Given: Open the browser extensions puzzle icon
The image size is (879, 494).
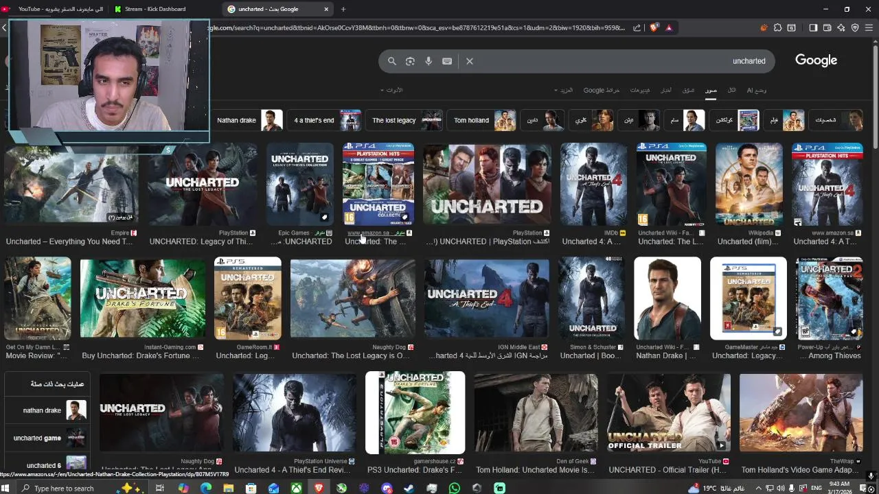Looking at the screenshot, I should [x=777, y=27].
